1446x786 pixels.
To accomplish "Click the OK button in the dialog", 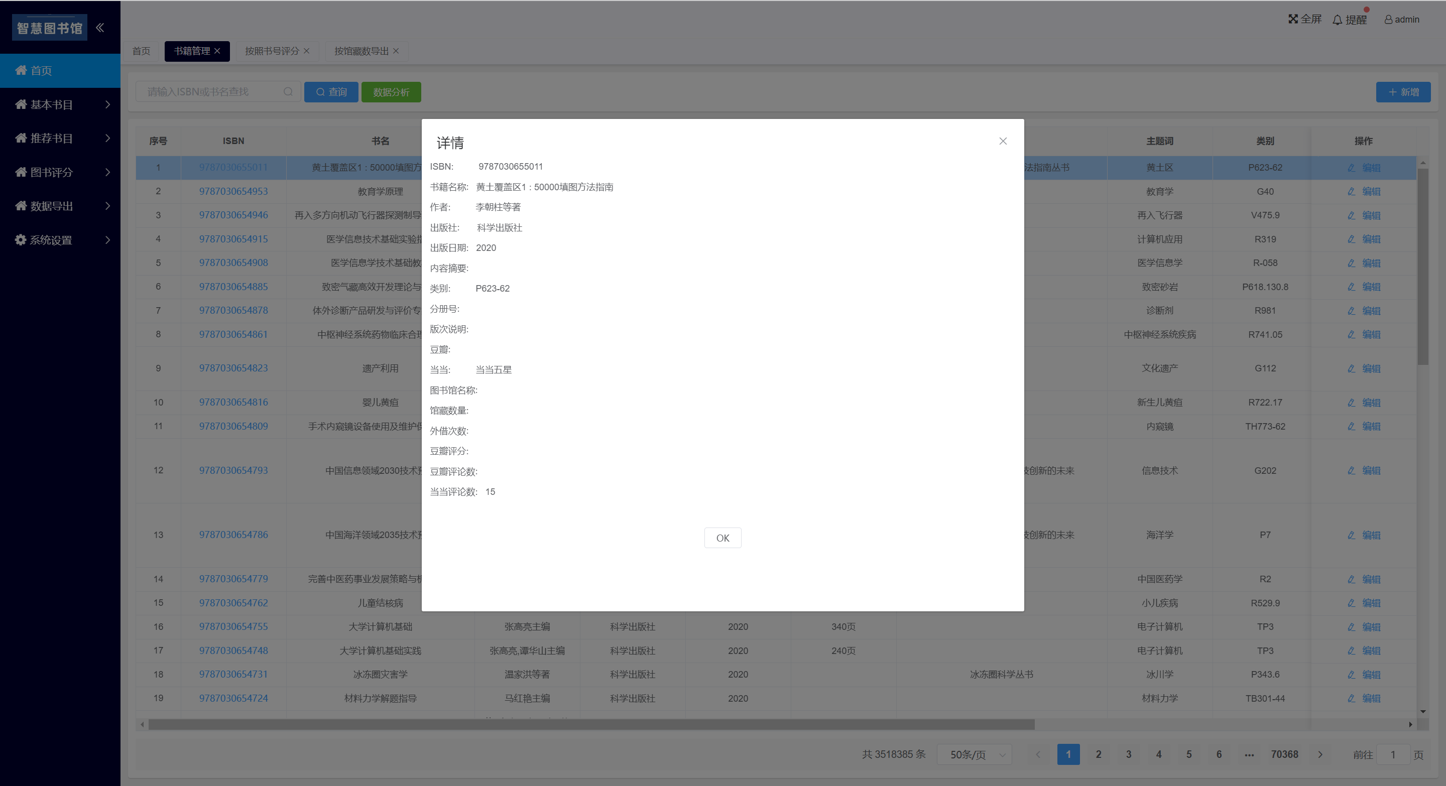I will click(722, 538).
